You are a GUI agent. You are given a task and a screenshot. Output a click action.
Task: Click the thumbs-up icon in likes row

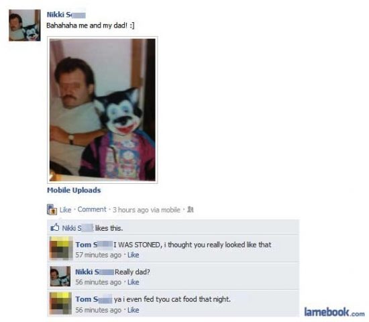pos(55,227)
